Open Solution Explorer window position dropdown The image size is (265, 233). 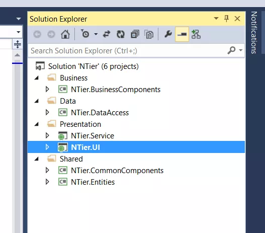[216, 18]
